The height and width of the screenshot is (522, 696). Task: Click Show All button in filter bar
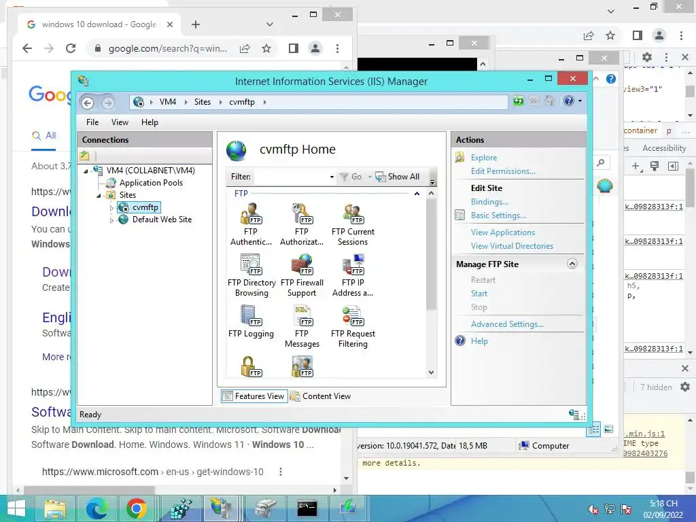[397, 177]
